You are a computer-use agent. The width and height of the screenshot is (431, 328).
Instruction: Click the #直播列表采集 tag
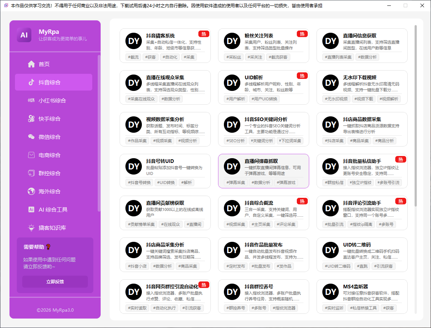point(338,57)
